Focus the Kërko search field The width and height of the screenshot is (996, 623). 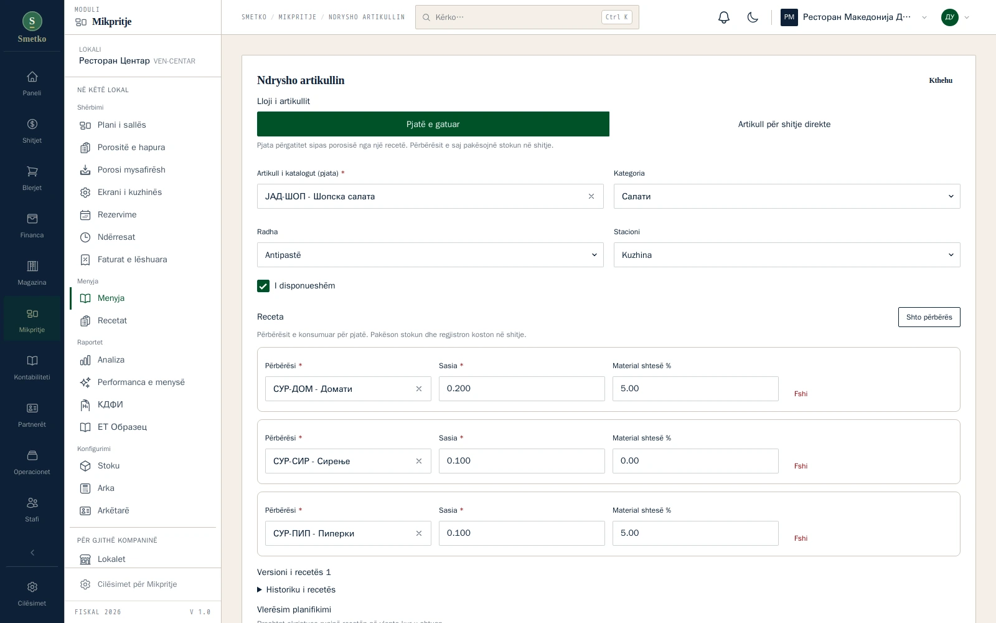point(527,17)
